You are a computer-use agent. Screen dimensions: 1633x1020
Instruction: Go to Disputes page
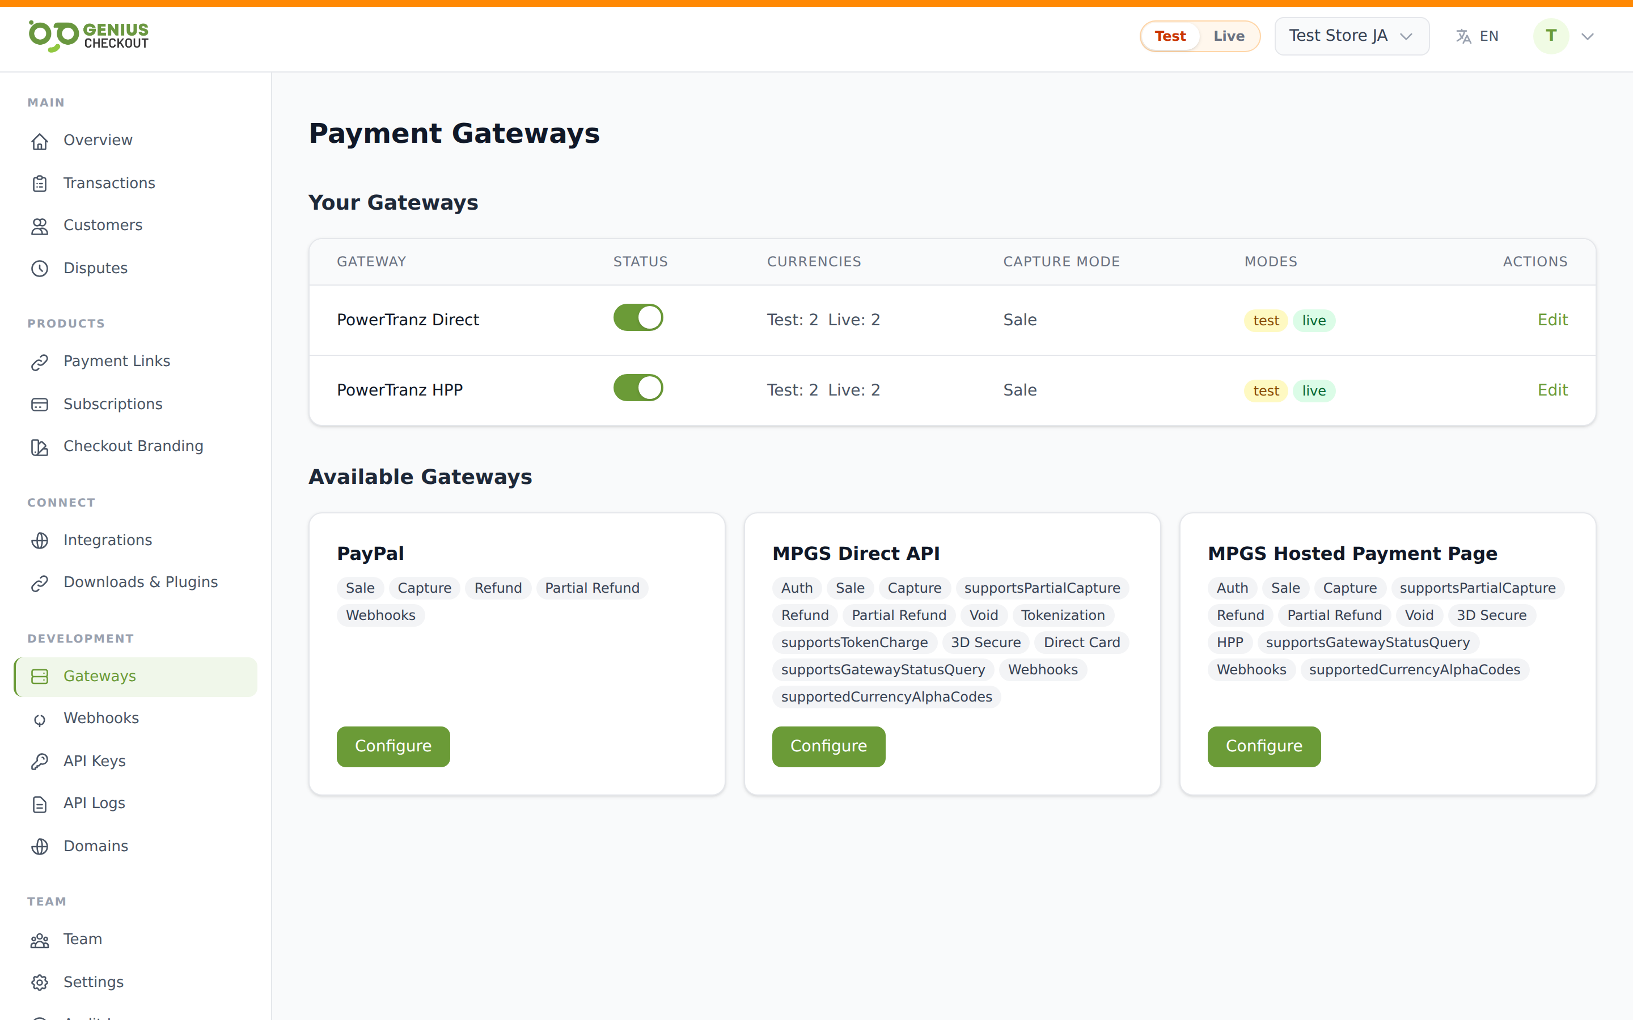(x=135, y=268)
